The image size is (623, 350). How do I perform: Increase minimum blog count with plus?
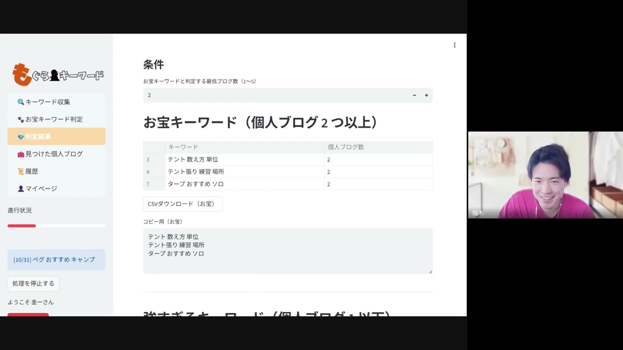click(x=426, y=95)
